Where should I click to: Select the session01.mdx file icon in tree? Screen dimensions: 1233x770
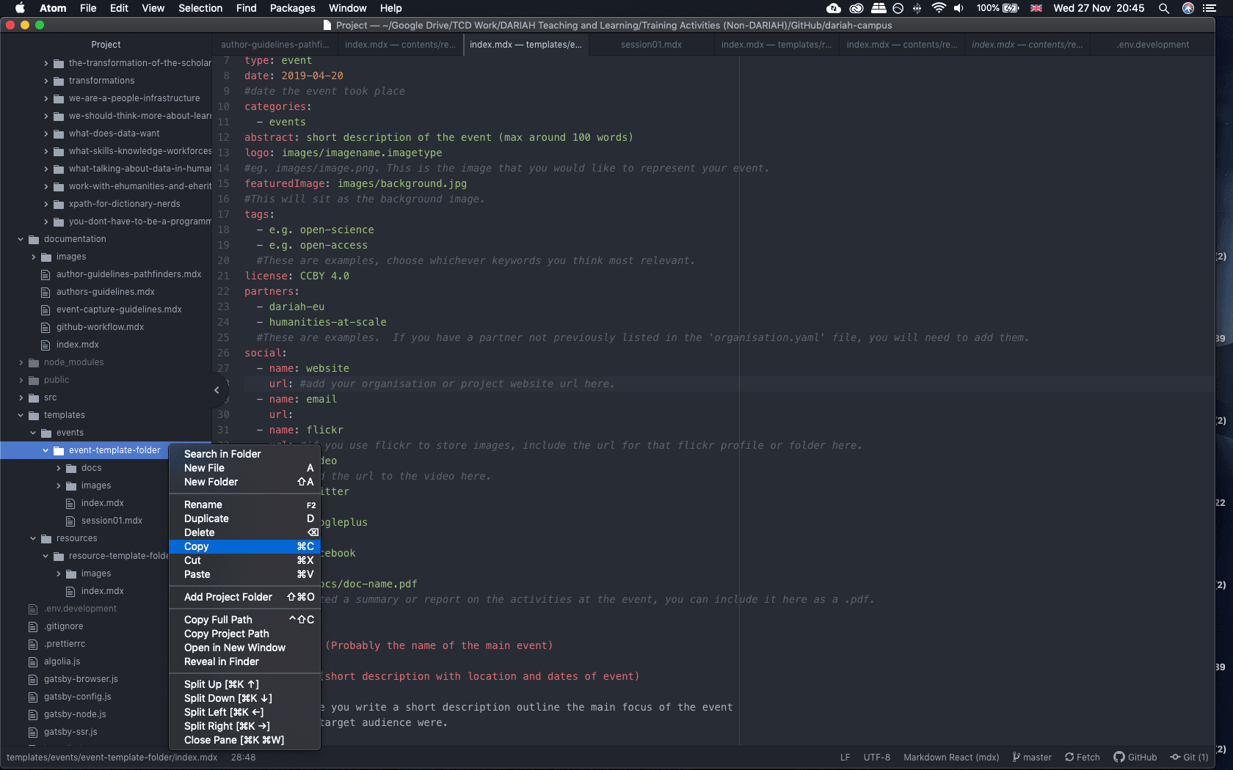tap(70, 521)
